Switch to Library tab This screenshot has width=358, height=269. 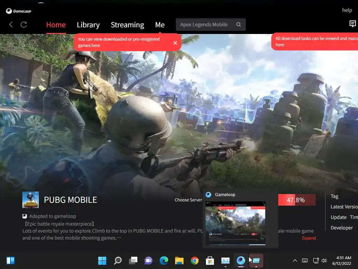coord(88,25)
